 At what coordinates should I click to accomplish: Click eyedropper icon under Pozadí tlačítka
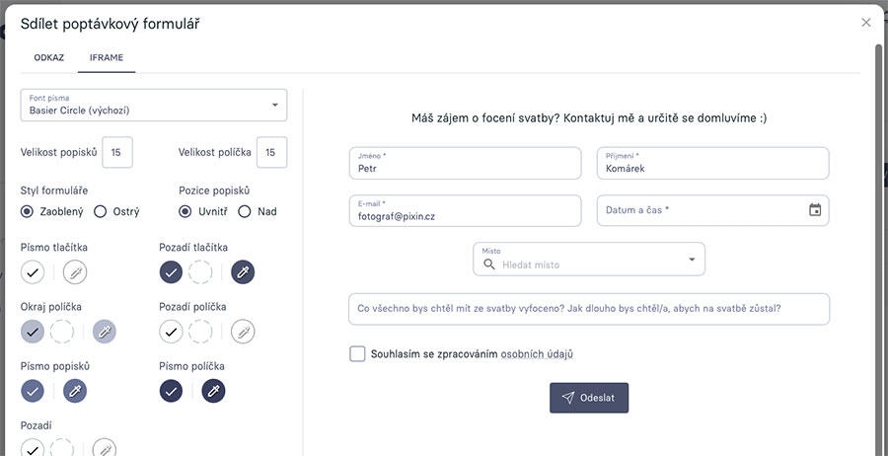(x=243, y=272)
